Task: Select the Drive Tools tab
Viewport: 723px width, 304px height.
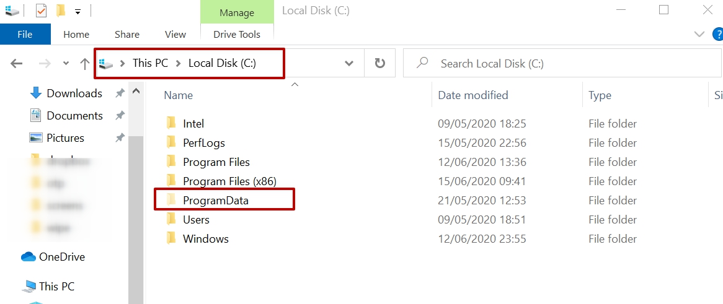Action: [x=237, y=34]
